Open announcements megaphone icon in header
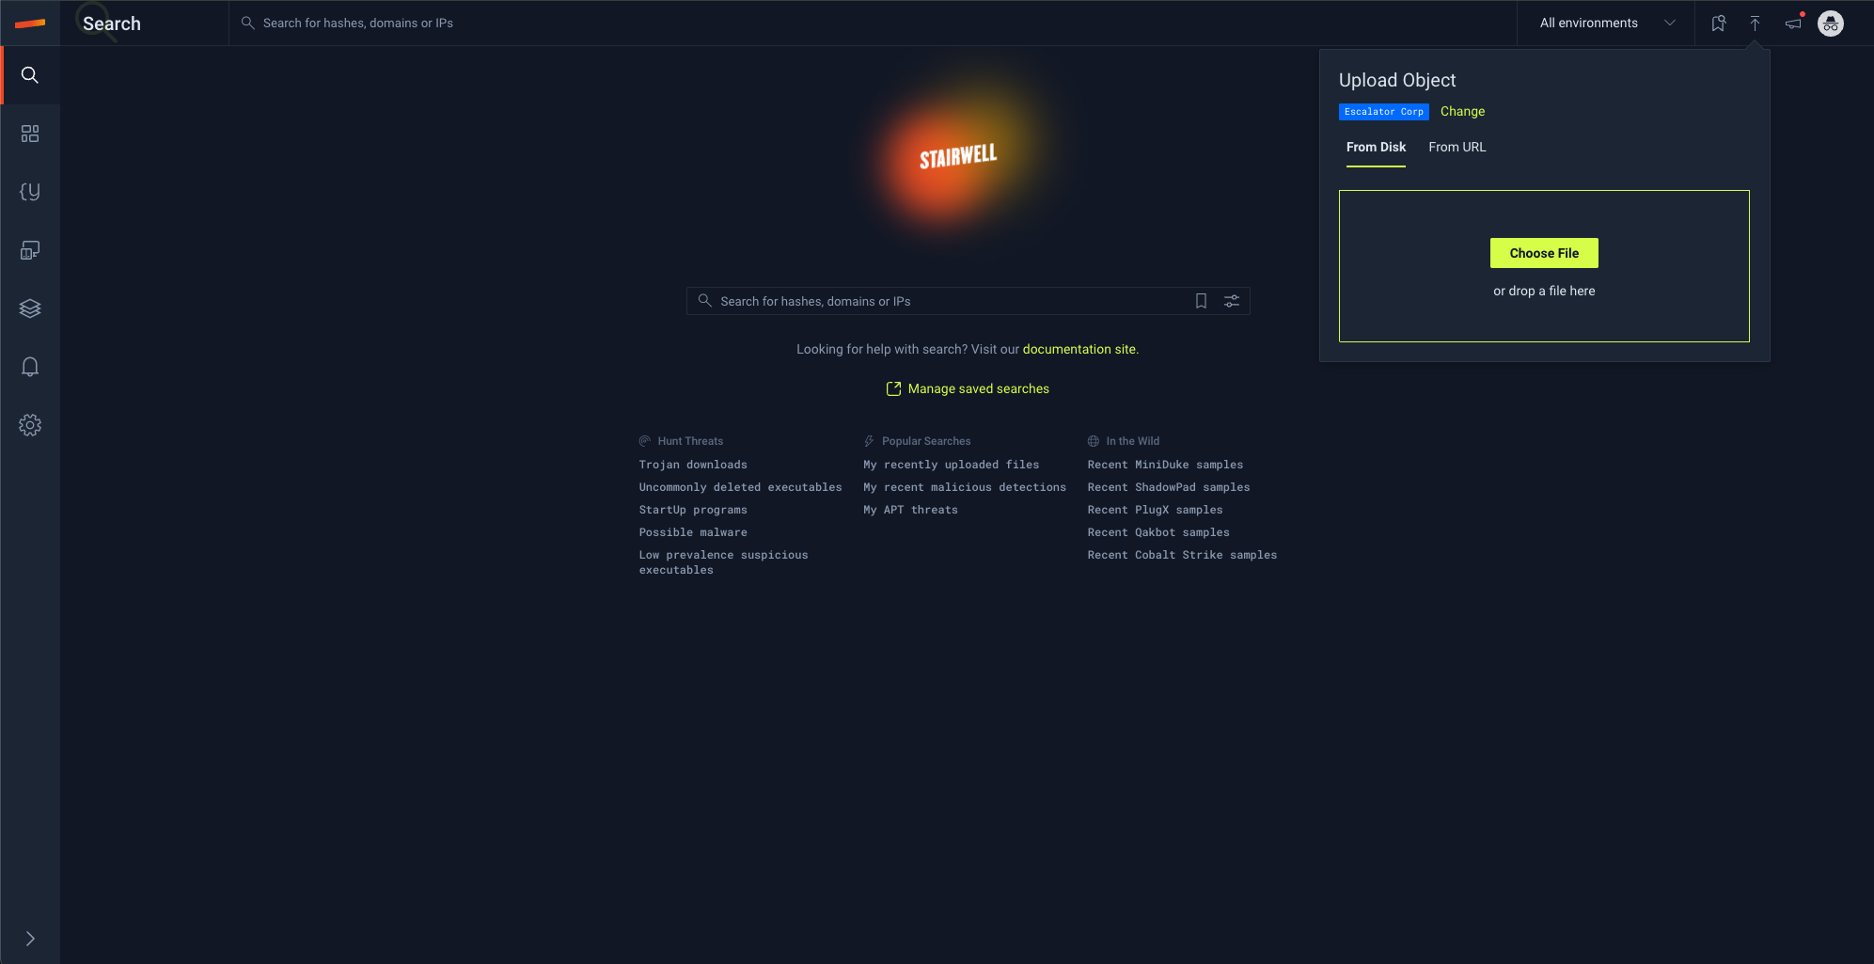1874x964 pixels. pos(1794,24)
